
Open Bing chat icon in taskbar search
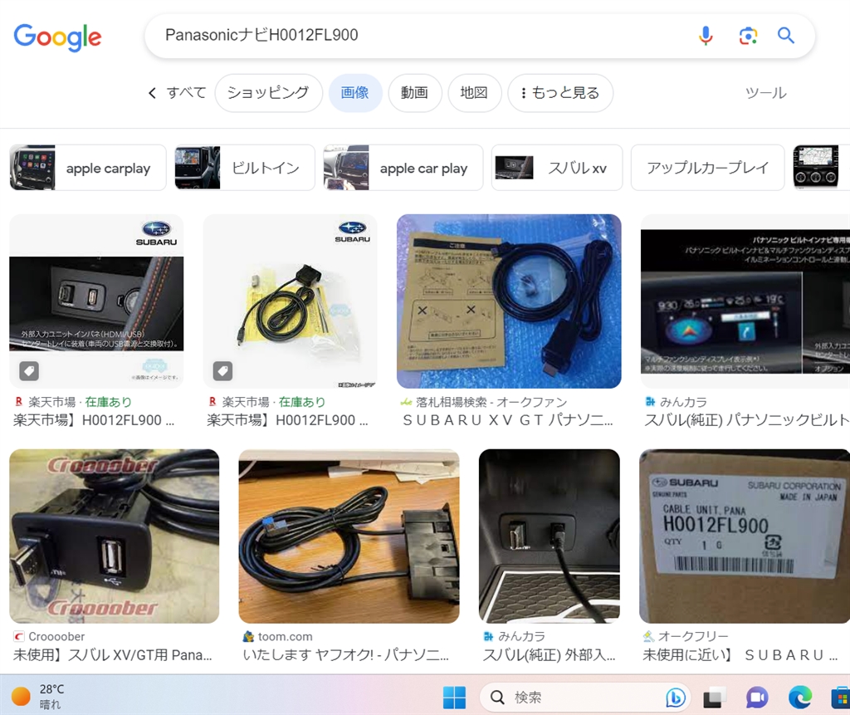[676, 698]
